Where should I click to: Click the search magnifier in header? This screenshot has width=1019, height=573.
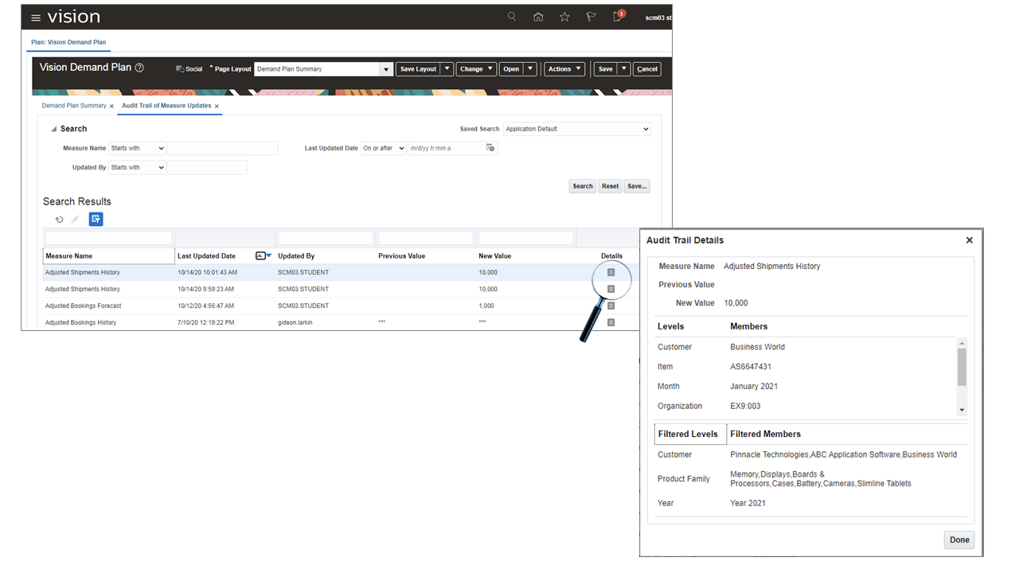point(512,17)
